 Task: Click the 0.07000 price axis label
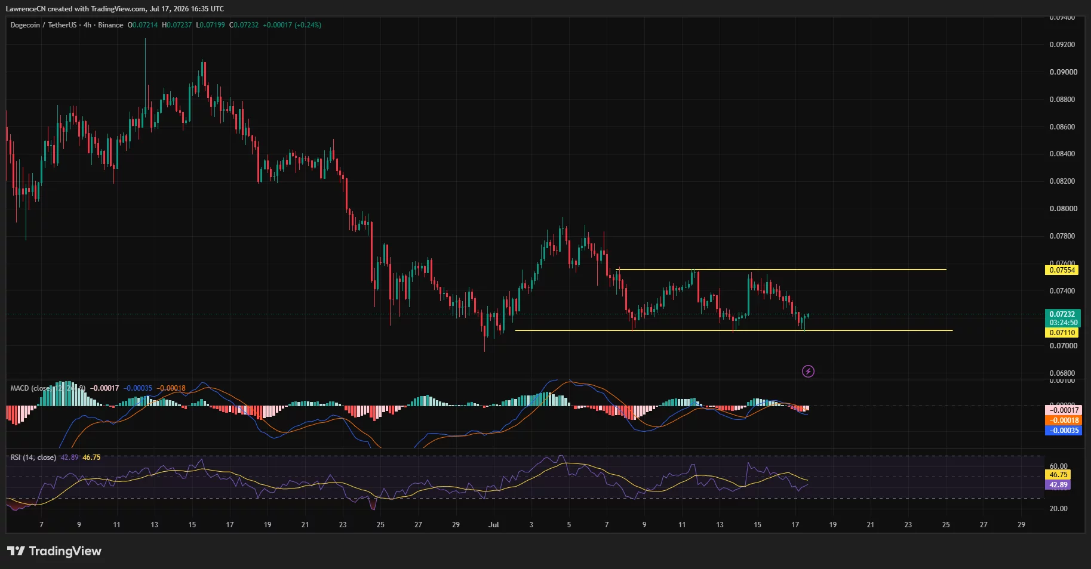click(x=1062, y=346)
